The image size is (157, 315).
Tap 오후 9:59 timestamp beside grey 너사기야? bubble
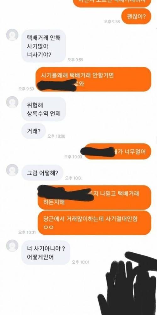pos(75,60)
